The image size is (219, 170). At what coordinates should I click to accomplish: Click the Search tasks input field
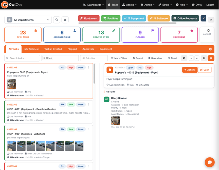click(x=22, y=58)
